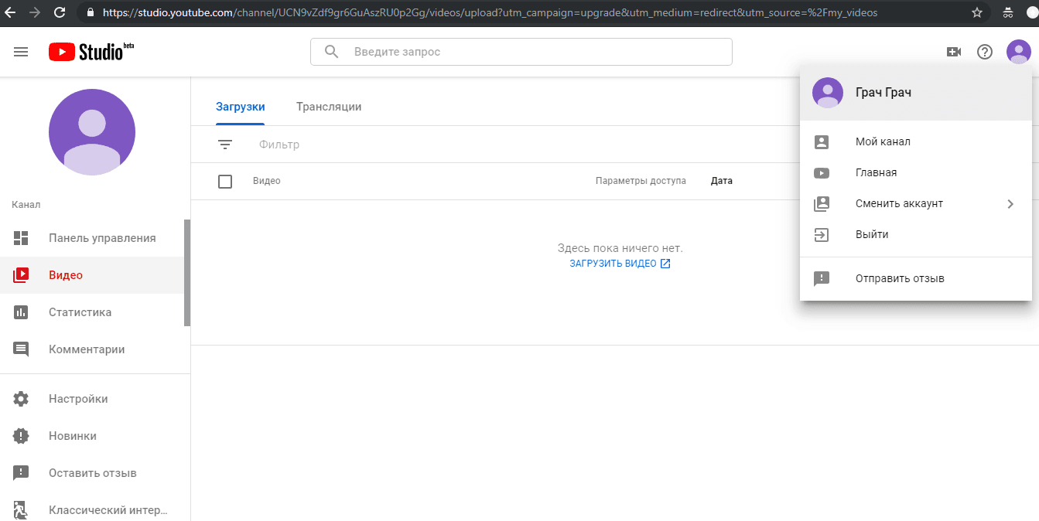Click the Видео column header
Viewport: 1039px width, 521px height.
click(x=267, y=181)
